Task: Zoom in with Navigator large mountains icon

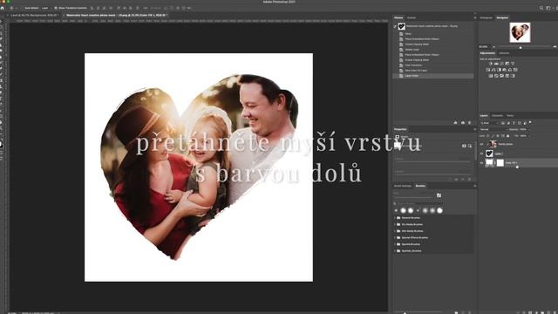Action: pyautogui.click(x=555, y=46)
